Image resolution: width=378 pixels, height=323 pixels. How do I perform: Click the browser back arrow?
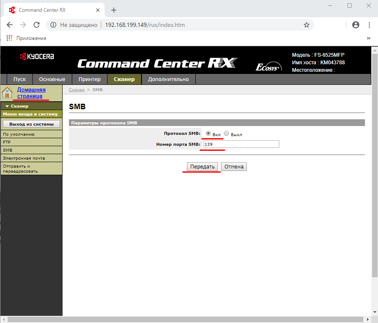(x=10, y=25)
